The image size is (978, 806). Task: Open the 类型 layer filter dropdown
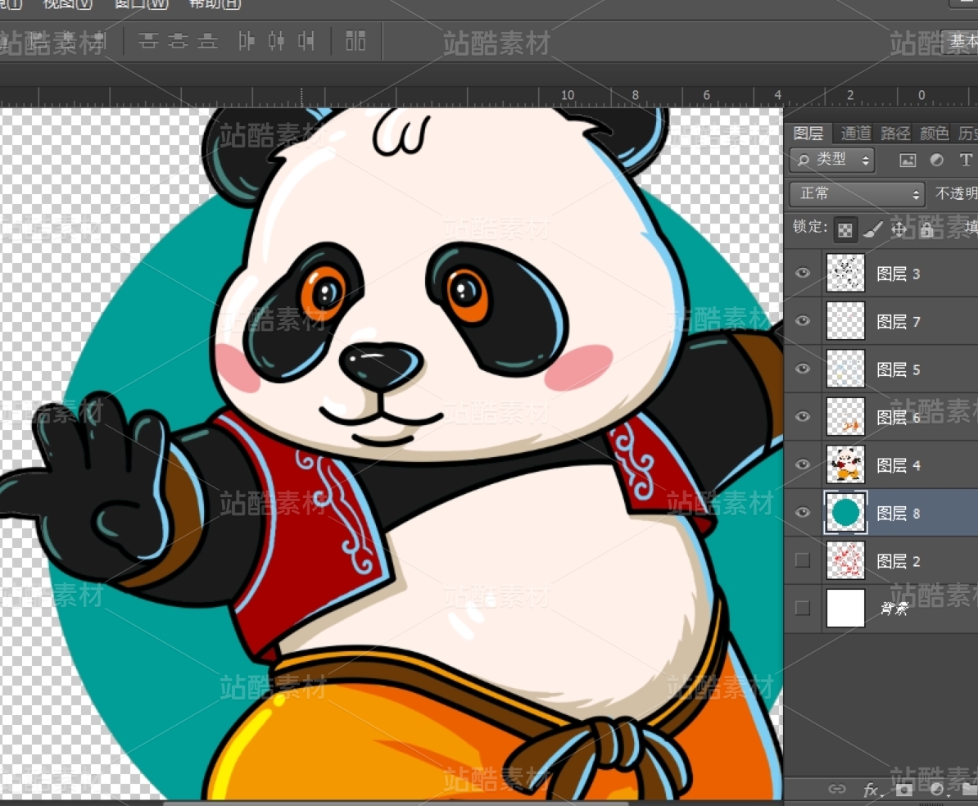(832, 161)
